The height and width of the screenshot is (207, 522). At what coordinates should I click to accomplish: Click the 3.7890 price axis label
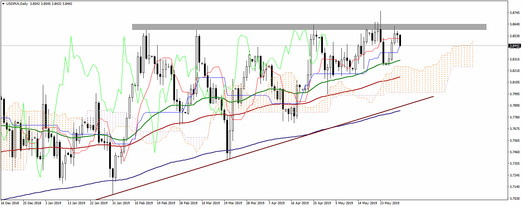[515, 106]
